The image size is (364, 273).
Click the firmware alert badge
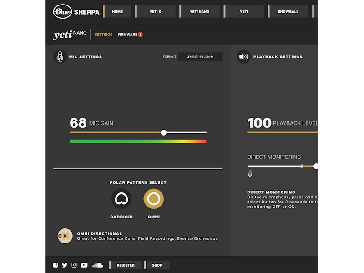(140, 35)
